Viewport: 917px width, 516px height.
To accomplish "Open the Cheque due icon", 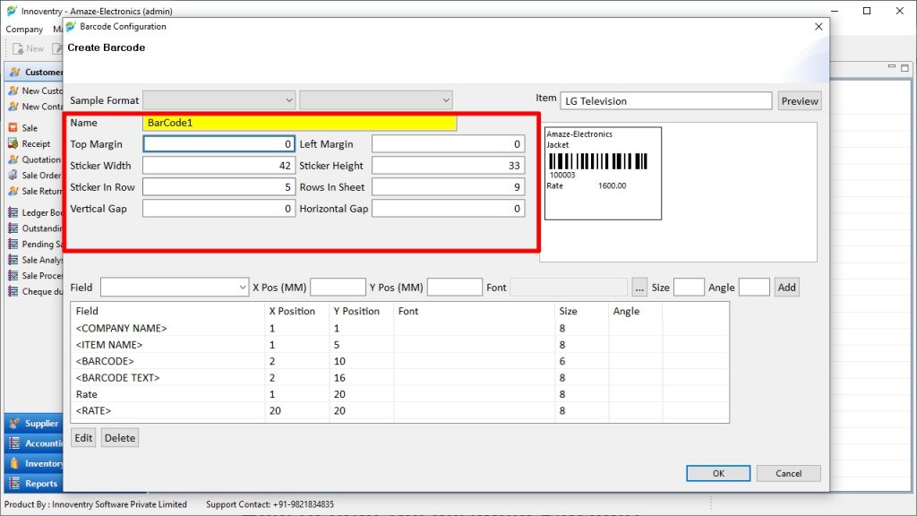I will (13, 291).
